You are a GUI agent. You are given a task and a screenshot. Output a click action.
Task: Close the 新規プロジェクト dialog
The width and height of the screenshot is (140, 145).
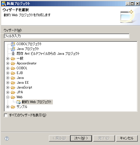pyautogui.click(x=137, y=4)
